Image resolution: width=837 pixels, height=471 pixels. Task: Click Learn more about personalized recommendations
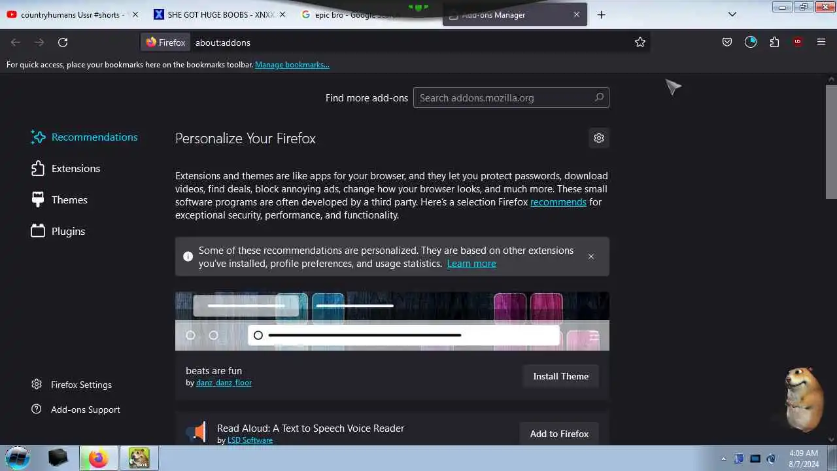pos(471,264)
